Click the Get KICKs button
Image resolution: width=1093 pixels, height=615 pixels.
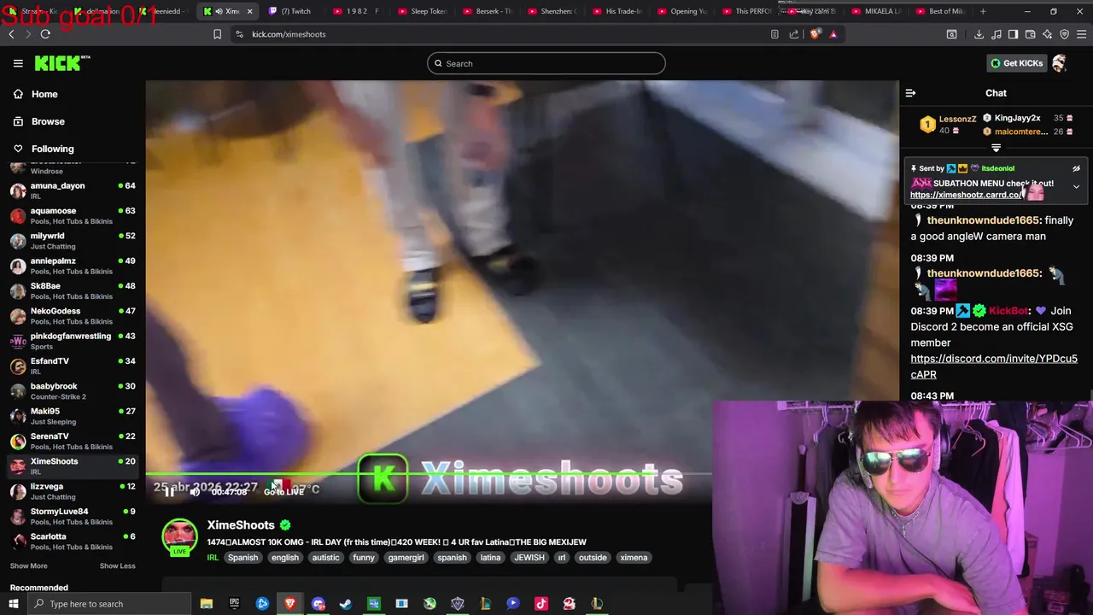(x=1016, y=63)
